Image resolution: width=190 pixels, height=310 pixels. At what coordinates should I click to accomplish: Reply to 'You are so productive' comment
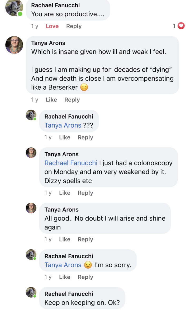tap(74, 26)
